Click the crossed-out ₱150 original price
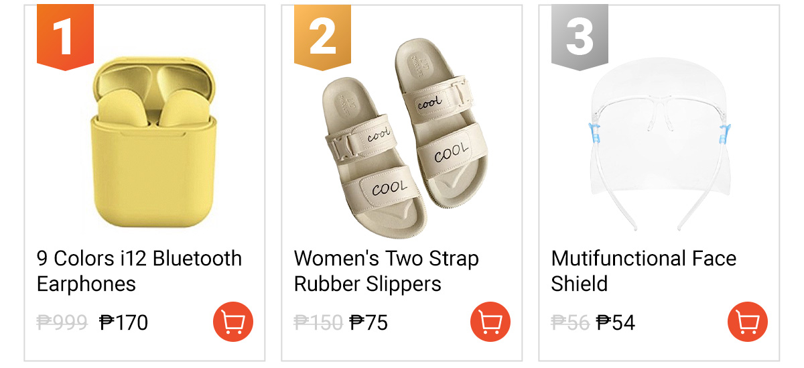 (x=318, y=323)
